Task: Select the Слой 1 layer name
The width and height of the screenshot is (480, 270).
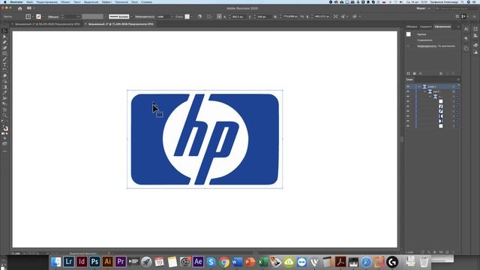Action: point(431,87)
